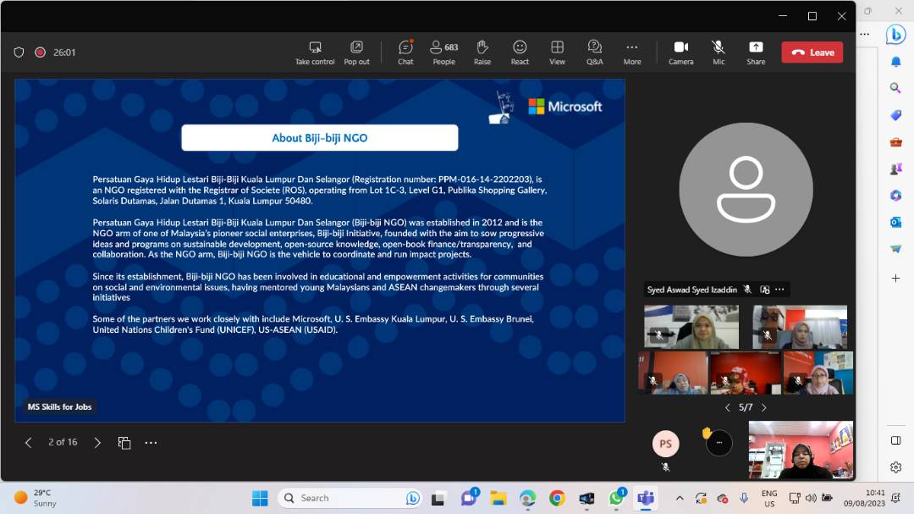Image resolution: width=914 pixels, height=514 pixels.
Task: Open the React emoji menu
Action: 520,53
